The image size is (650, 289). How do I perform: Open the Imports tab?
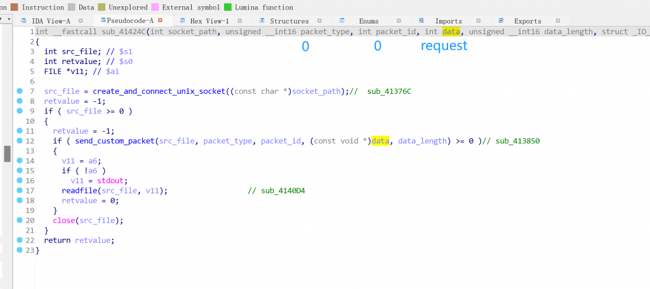click(448, 21)
